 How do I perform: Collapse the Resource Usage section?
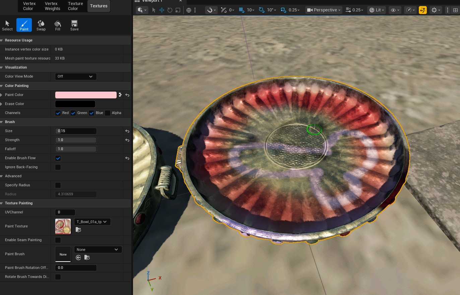point(2,40)
